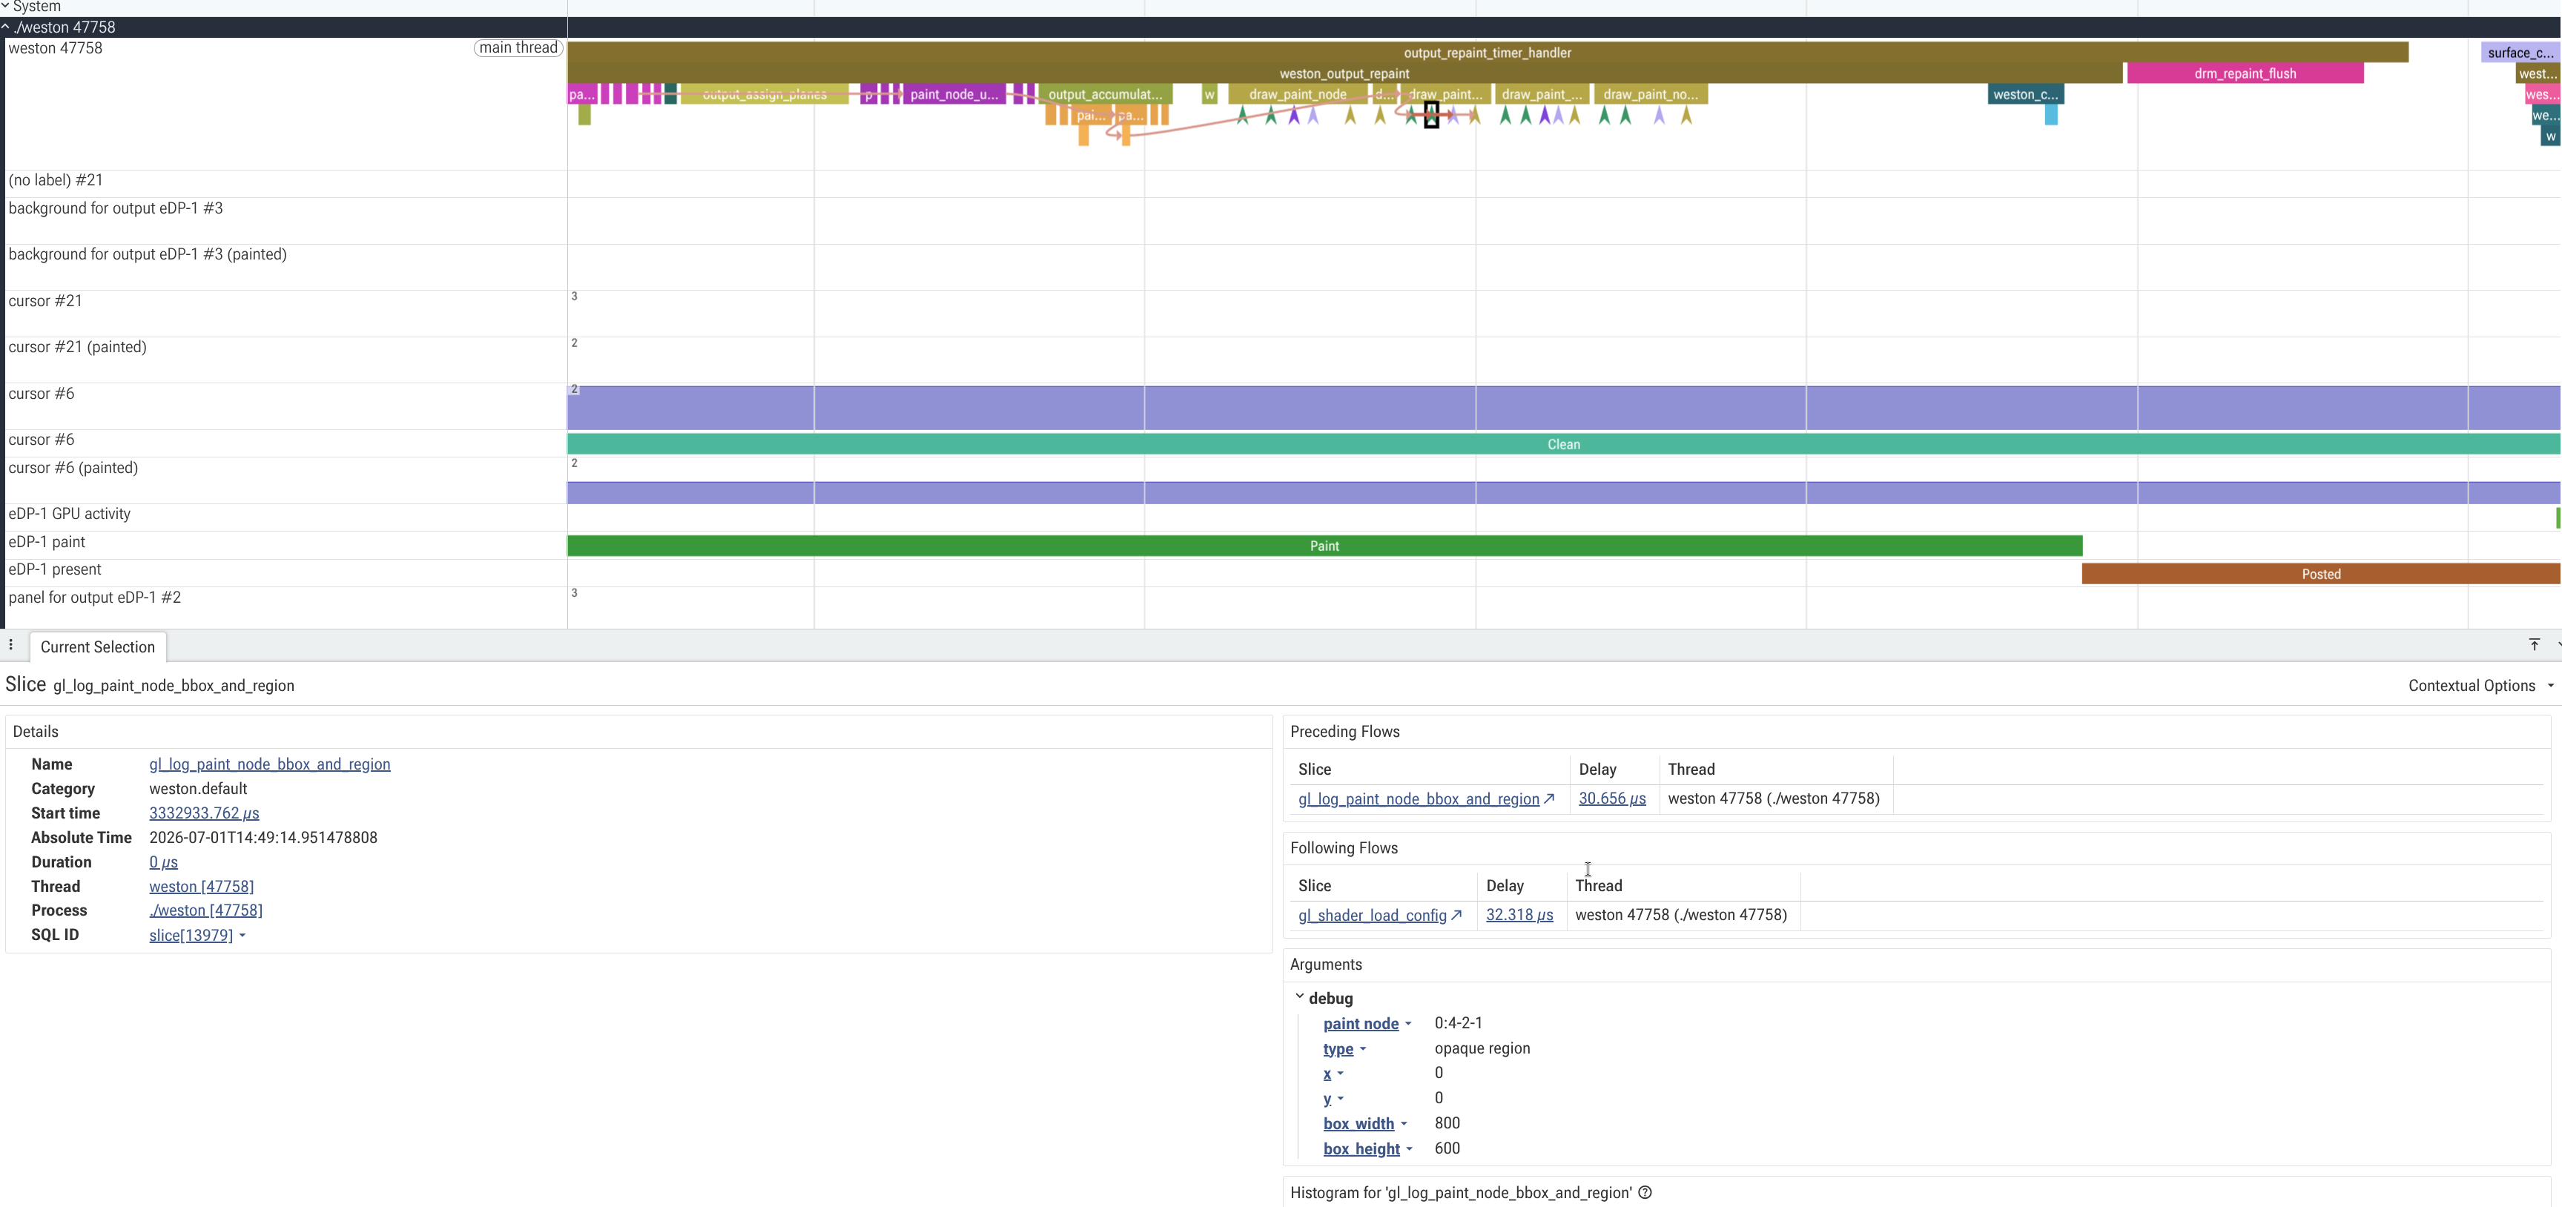Click the panel for output eDP-1 #2 label
Viewport: 2562px width, 1207px height.
(94, 598)
